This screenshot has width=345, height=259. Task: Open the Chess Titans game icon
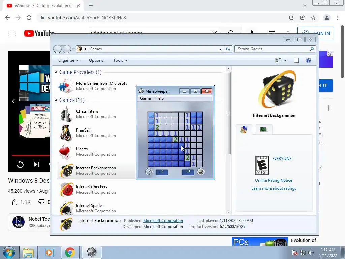click(x=66, y=114)
